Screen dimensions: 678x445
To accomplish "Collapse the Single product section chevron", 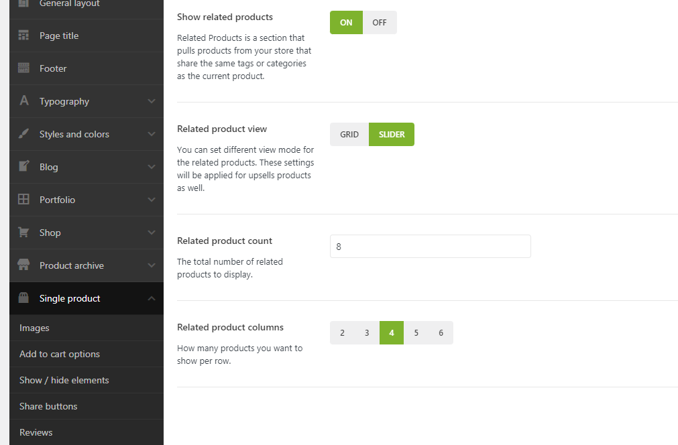I will pyautogui.click(x=152, y=298).
